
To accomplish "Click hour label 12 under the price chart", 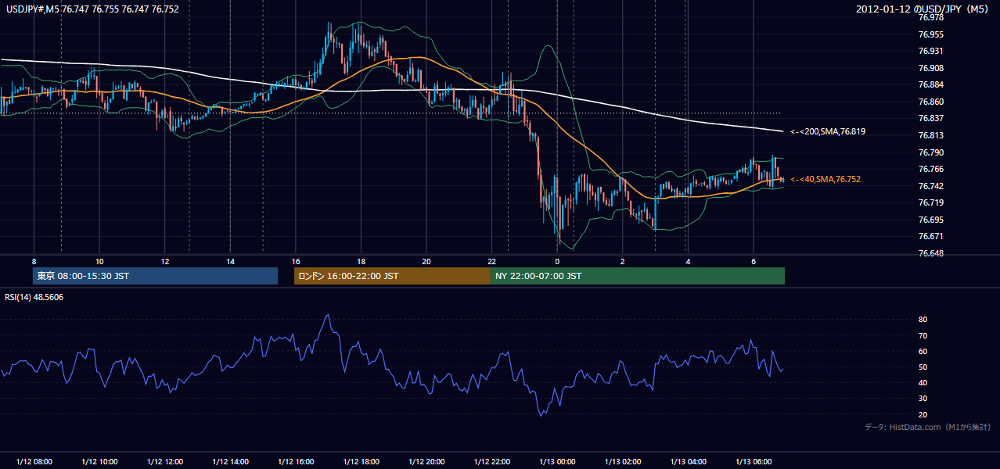I will pyautogui.click(x=164, y=260).
